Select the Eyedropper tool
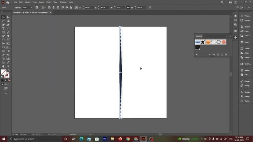 coord(3,55)
